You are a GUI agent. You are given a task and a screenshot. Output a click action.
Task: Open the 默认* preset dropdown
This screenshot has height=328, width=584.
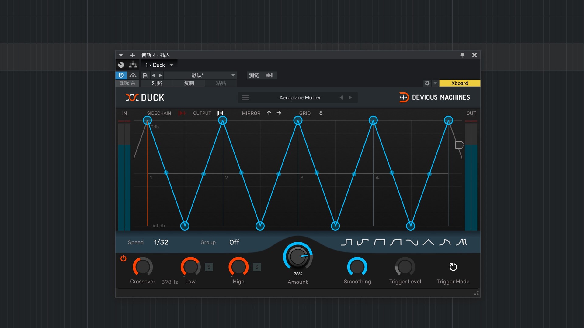(x=200, y=75)
